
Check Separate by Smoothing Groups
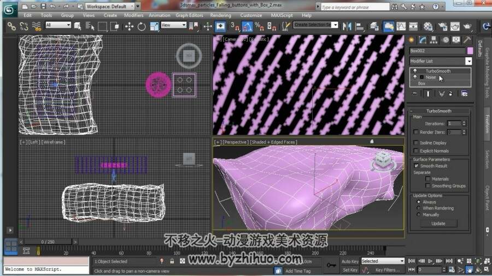point(427,186)
